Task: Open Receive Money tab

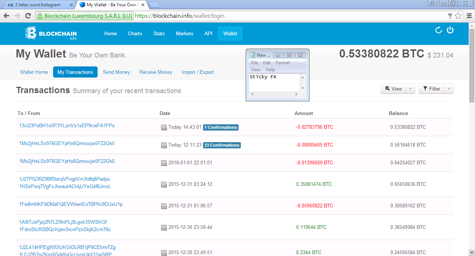Action: [156, 72]
